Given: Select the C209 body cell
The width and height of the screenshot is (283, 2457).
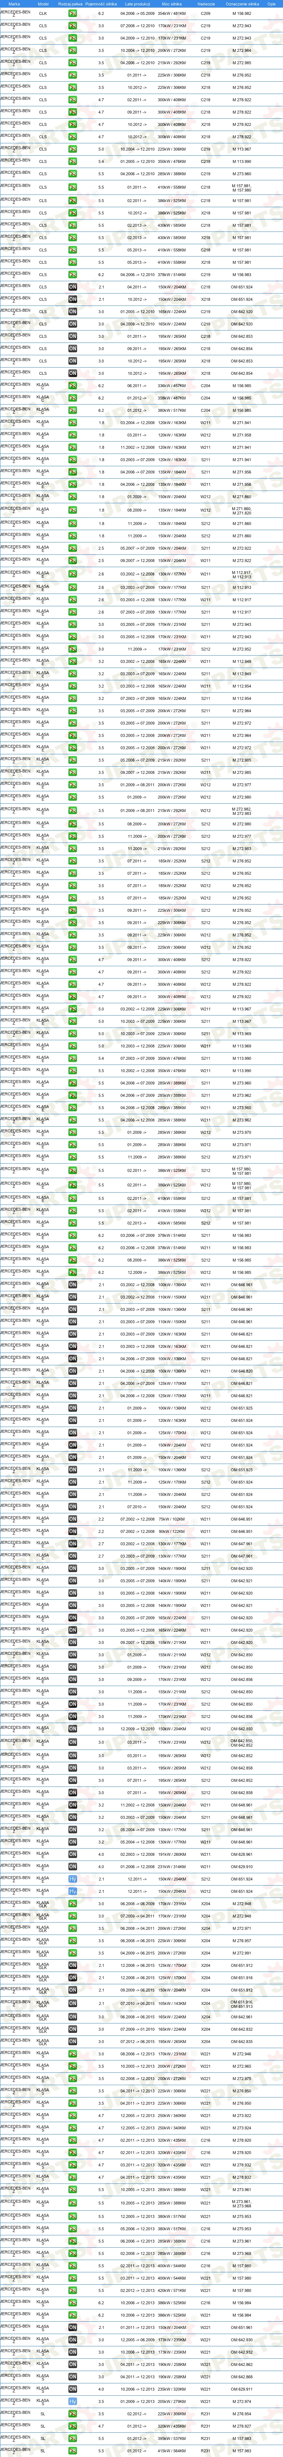Looking at the screenshot, I should (206, 13).
